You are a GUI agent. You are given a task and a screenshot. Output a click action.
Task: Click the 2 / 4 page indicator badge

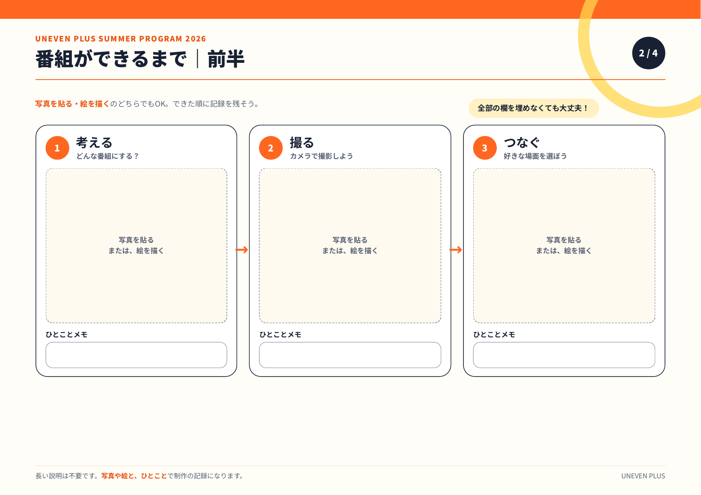[649, 53]
